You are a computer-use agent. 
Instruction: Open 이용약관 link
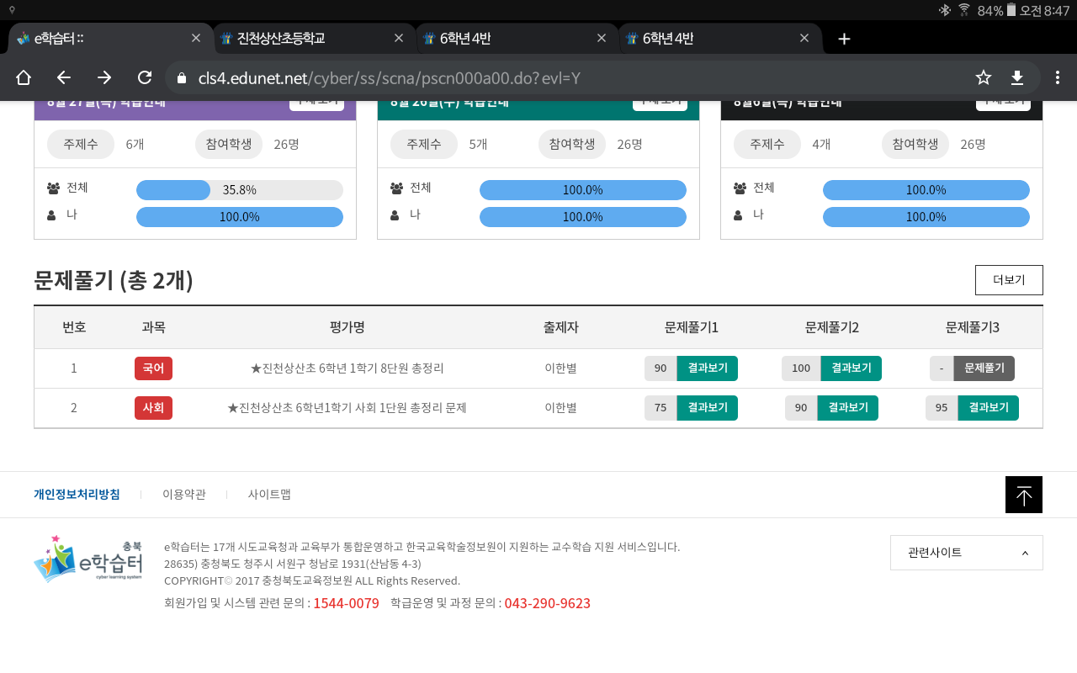pyautogui.click(x=184, y=495)
